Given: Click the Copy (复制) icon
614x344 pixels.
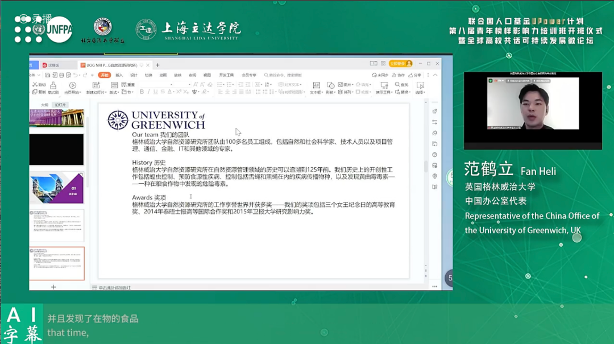Looking at the screenshot, I should (35, 92).
